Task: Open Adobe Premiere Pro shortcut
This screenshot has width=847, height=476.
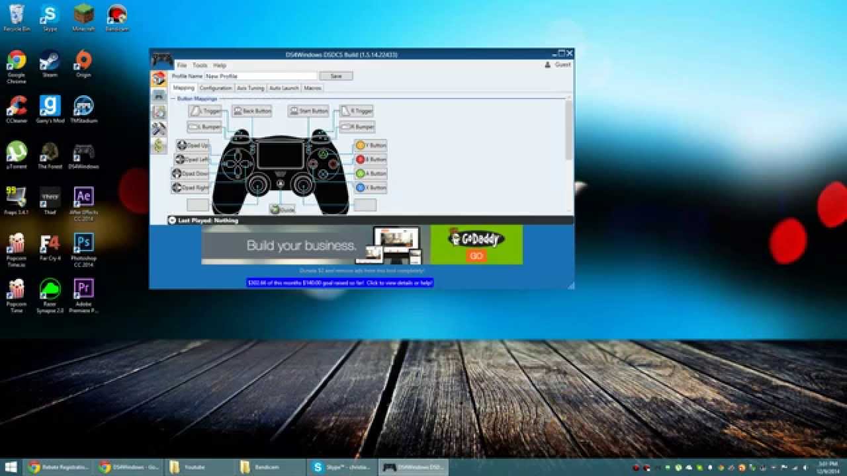Action: click(x=83, y=295)
